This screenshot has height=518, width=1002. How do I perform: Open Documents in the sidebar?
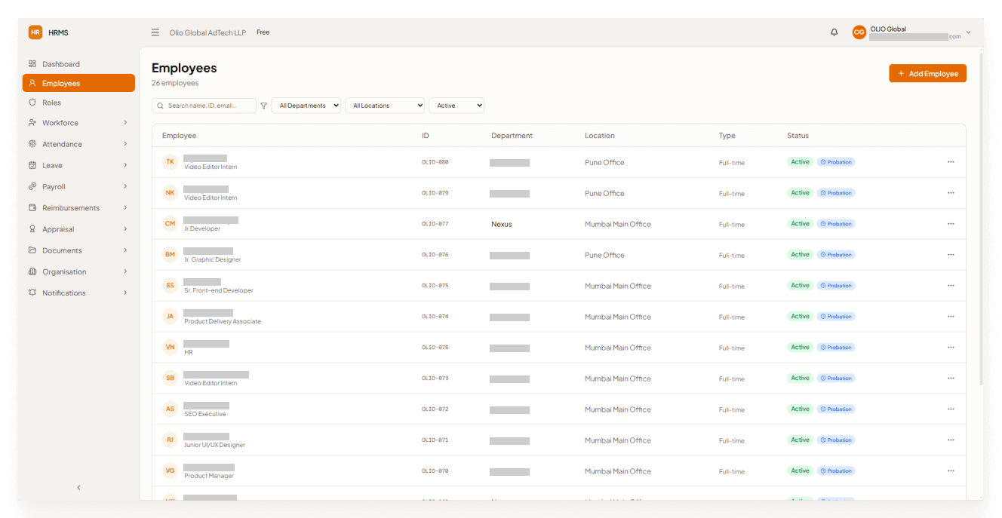tap(78, 250)
